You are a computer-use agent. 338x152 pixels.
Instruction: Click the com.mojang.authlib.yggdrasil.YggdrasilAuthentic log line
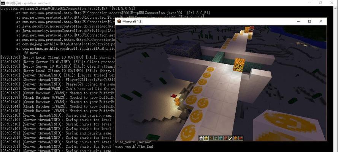point(66,49)
